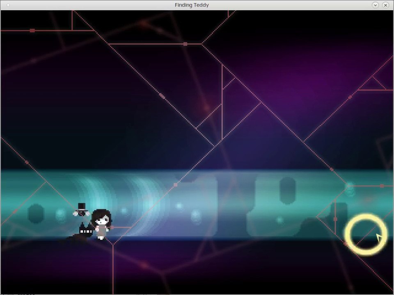The height and width of the screenshot is (295, 394).
Task: Open the window menu dot in the title bar
Action: coord(8,5)
